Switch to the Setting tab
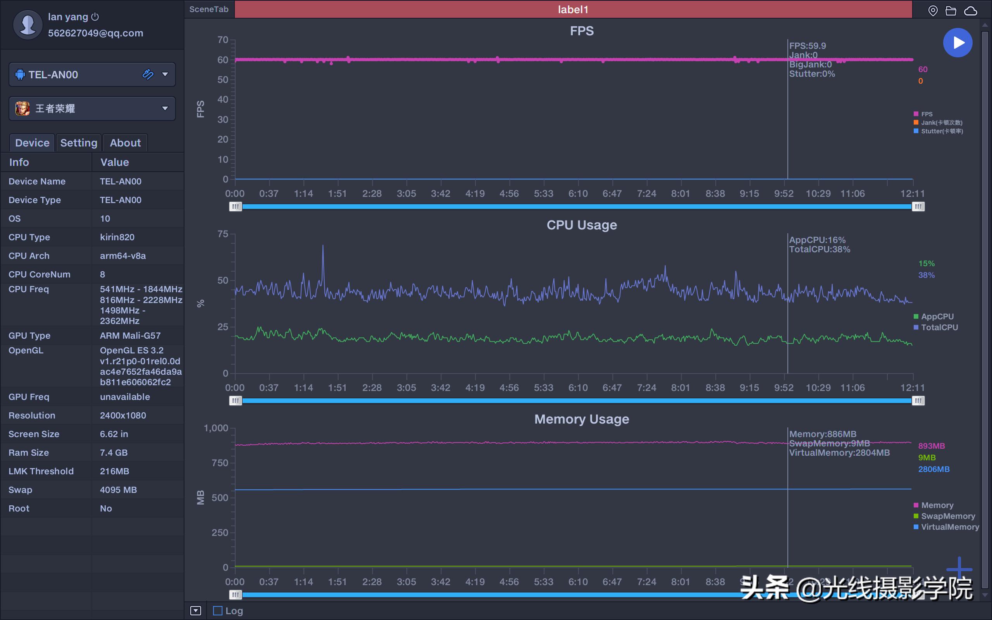 tap(78, 143)
